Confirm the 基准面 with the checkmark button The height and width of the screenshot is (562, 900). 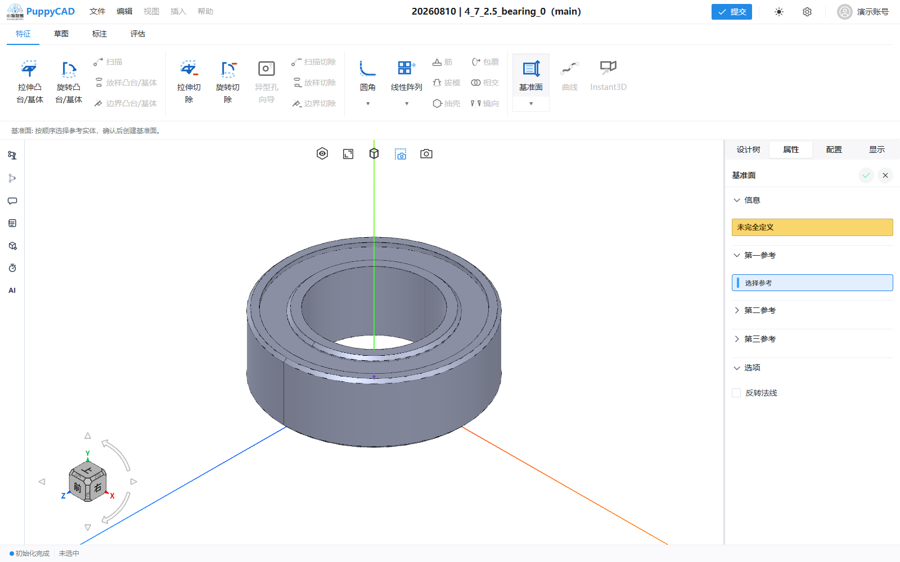(866, 175)
